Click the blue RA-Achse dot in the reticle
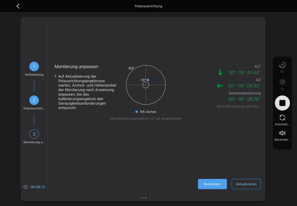Viewport: 297px width, 206px height. pos(148,80)
